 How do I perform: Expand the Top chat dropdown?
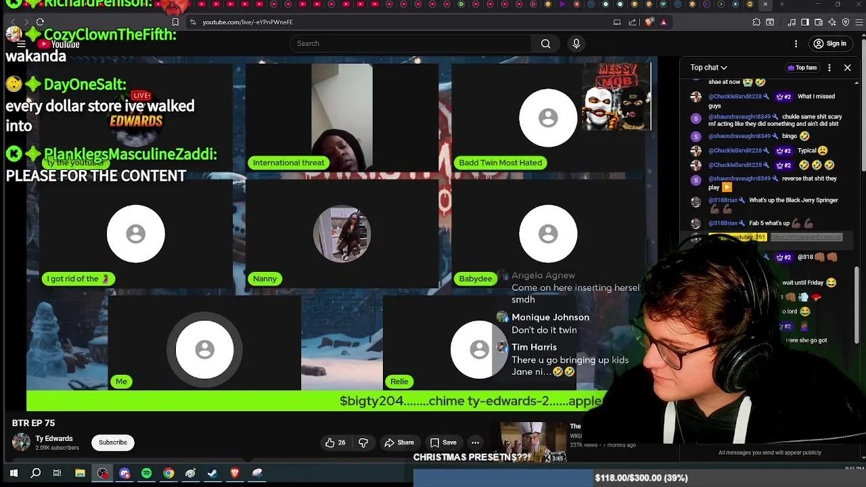point(708,68)
